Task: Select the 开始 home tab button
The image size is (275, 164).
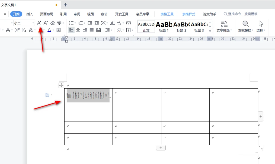Action: tap(16, 14)
